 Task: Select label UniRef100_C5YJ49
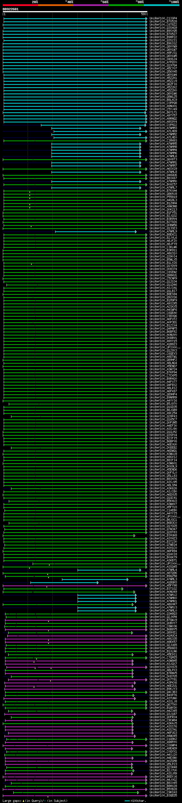click(x=163, y=109)
